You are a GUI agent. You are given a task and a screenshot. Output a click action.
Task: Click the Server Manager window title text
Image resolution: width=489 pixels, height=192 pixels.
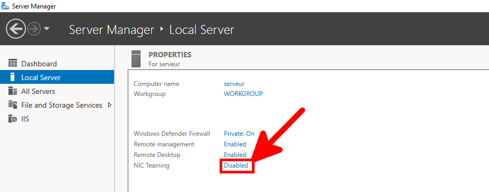tap(34, 6)
